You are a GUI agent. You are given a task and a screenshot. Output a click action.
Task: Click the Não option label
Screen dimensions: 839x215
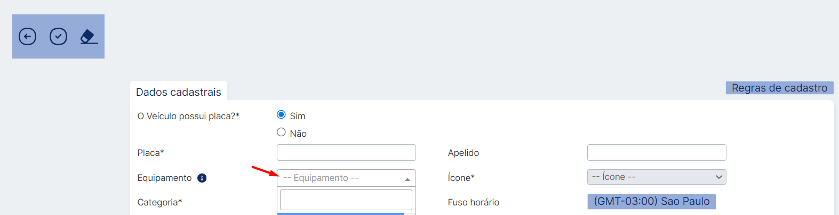[x=298, y=134]
